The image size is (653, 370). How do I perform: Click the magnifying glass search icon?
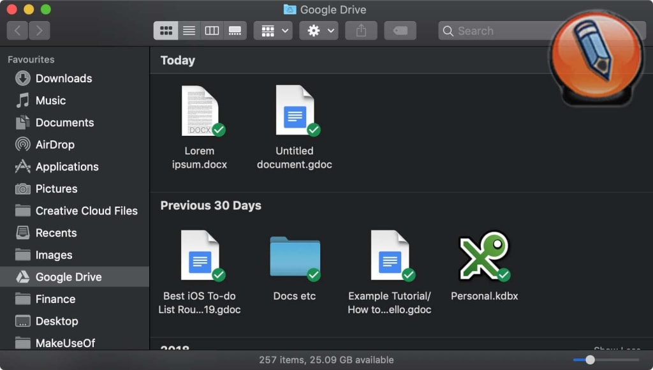(x=448, y=31)
